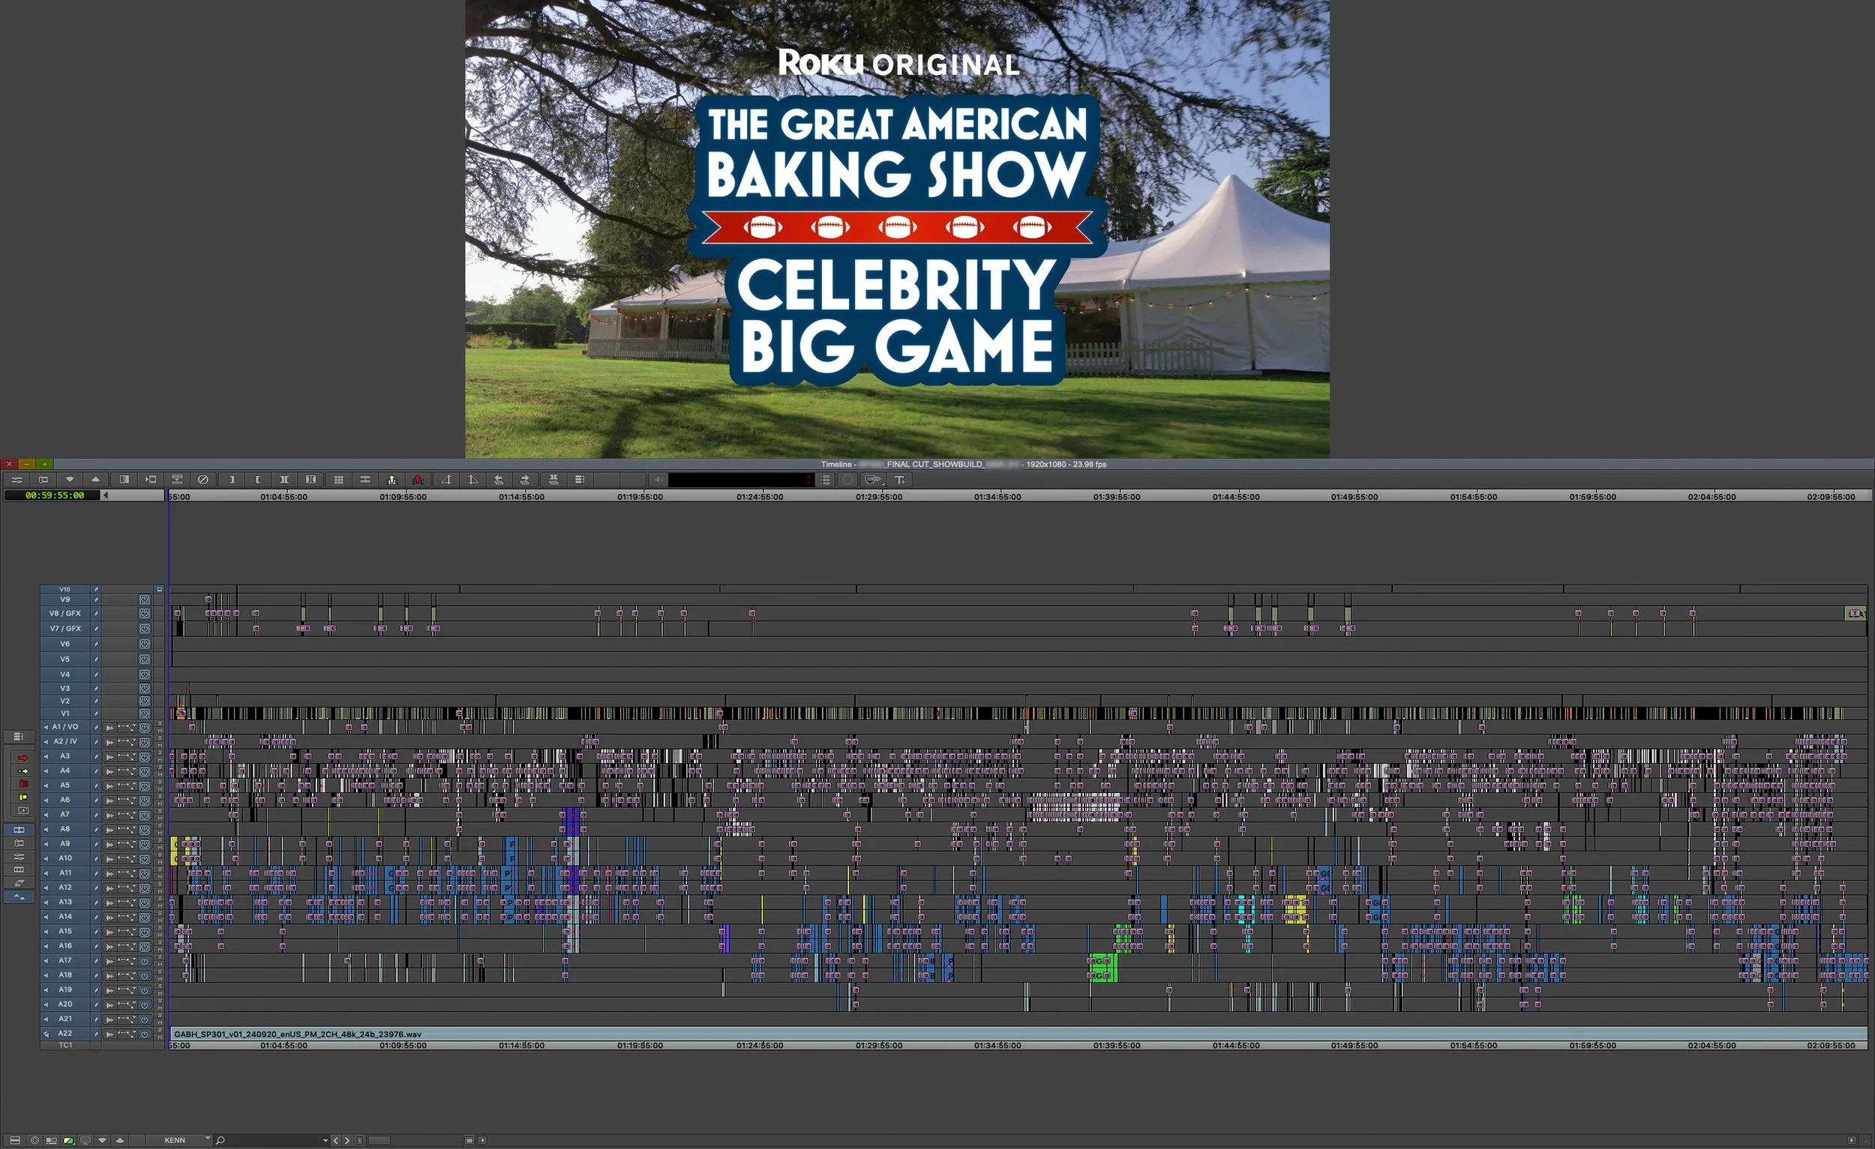Open the search field dropdown arrow

tap(325, 1141)
